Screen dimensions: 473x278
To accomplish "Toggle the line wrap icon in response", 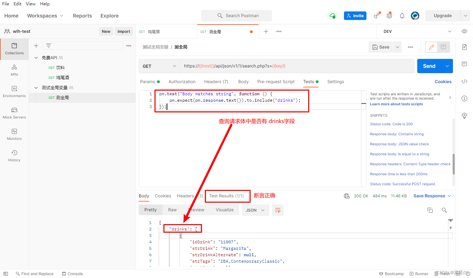I will point(278,210).
